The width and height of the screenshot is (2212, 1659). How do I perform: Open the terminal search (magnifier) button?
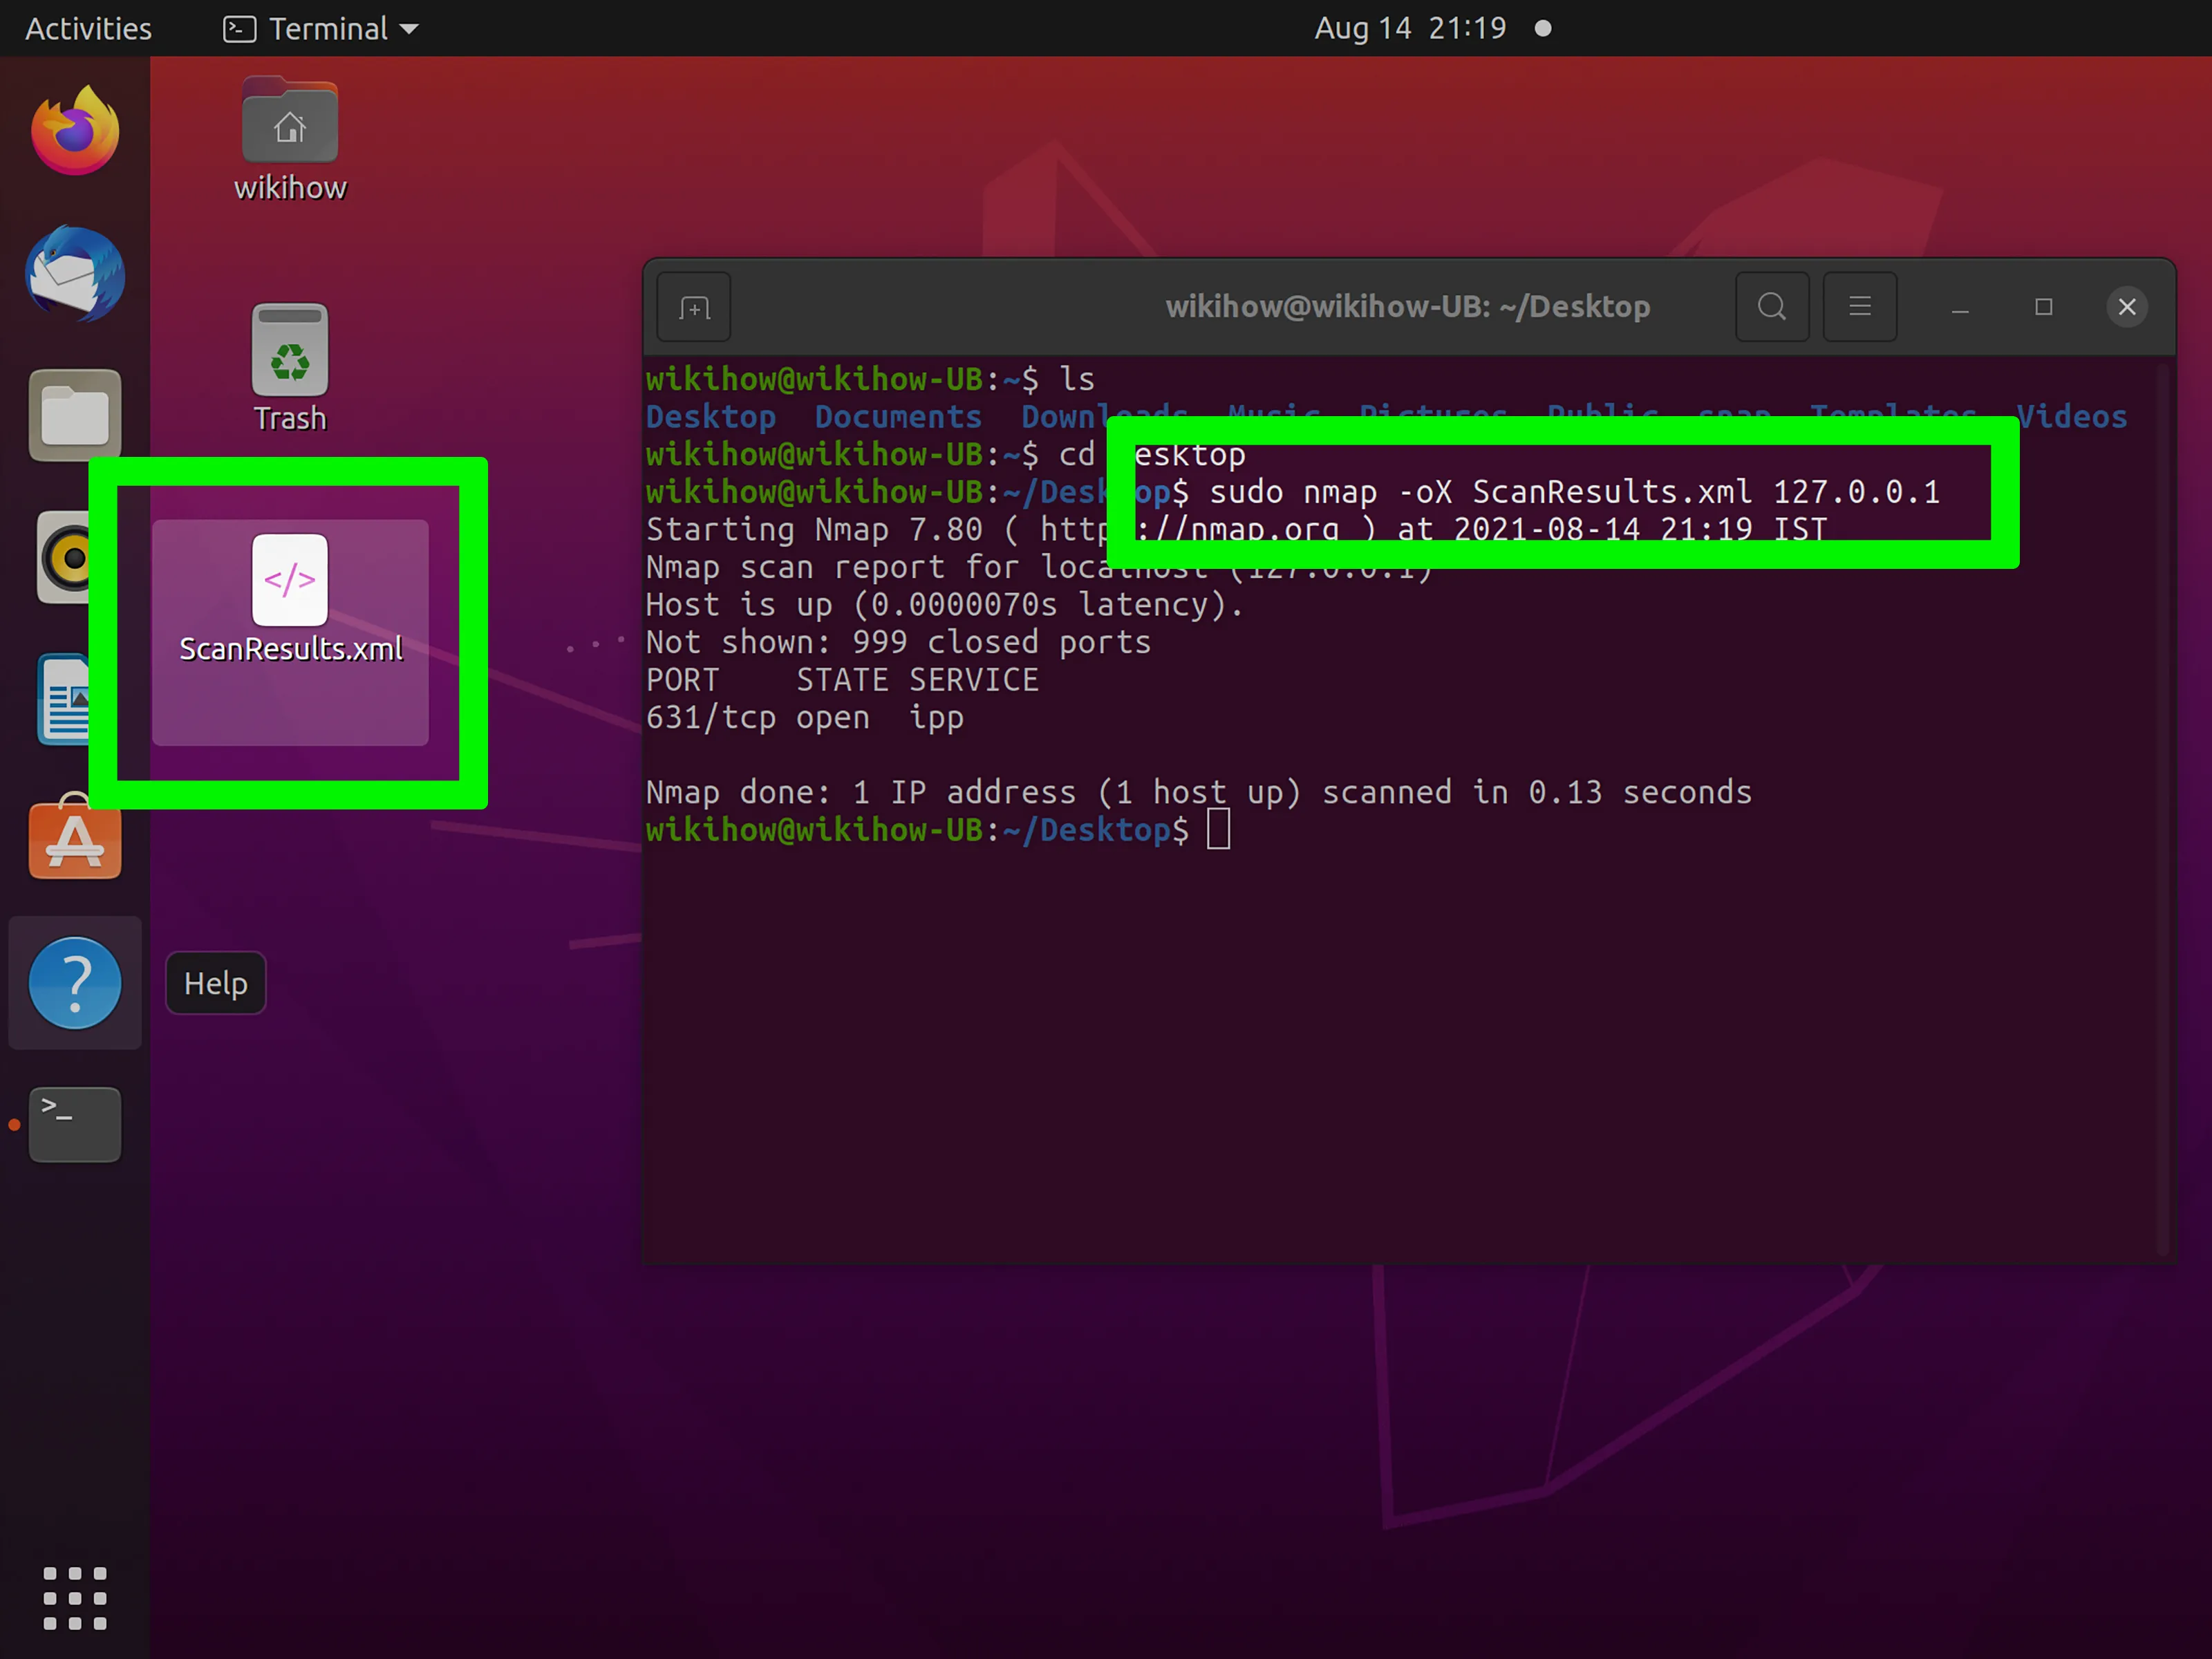[x=1772, y=307]
